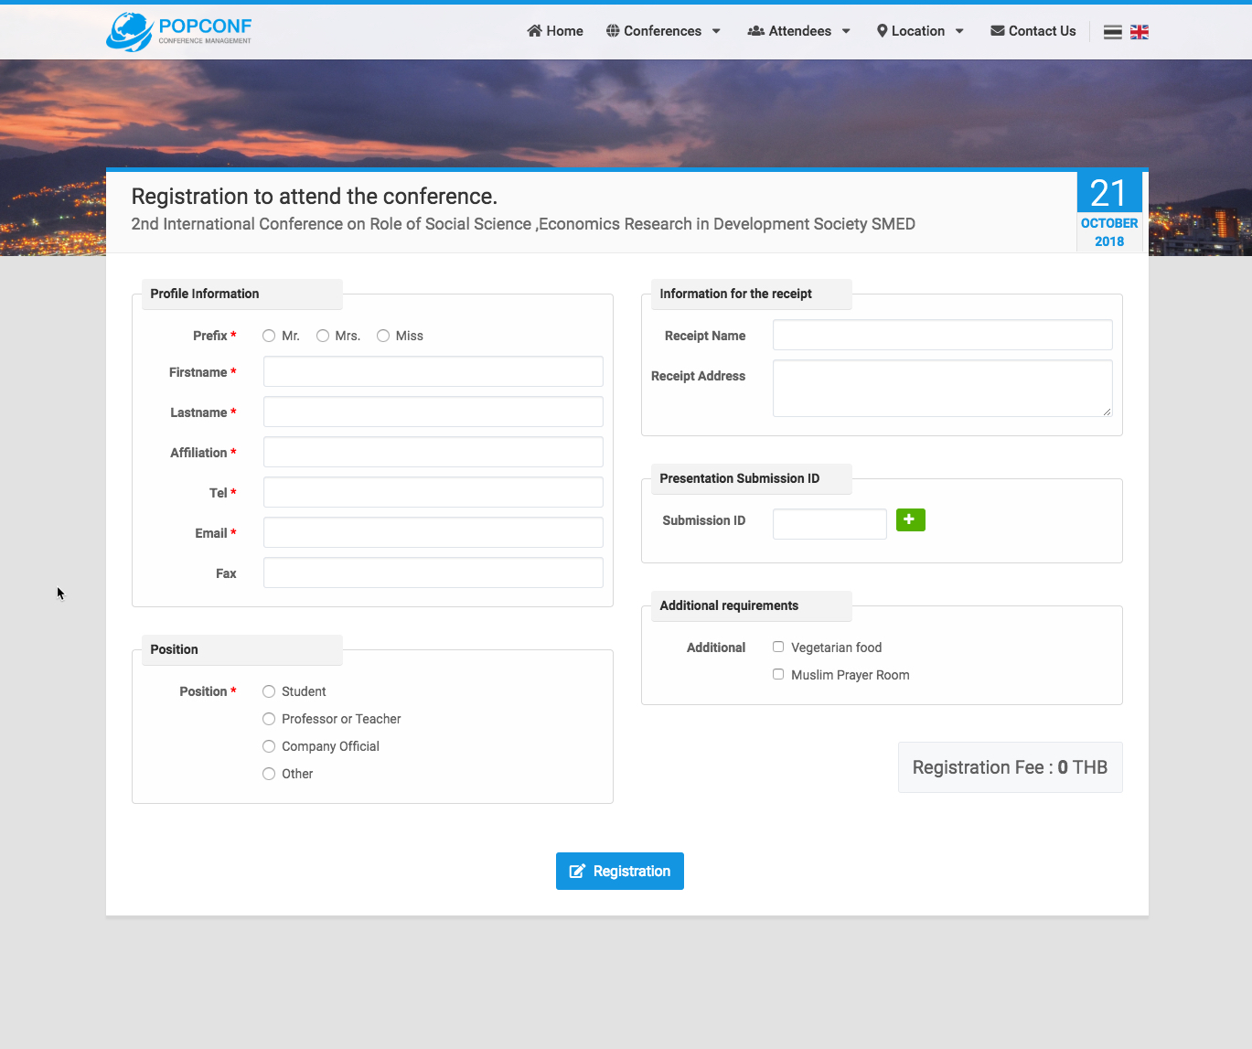This screenshot has width=1252, height=1049.
Task: Open the Contact Us menu item
Action: [1042, 31]
